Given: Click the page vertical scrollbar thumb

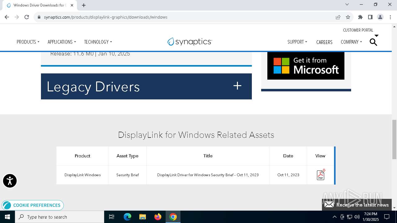Looking at the screenshot, I should [394, 140].
